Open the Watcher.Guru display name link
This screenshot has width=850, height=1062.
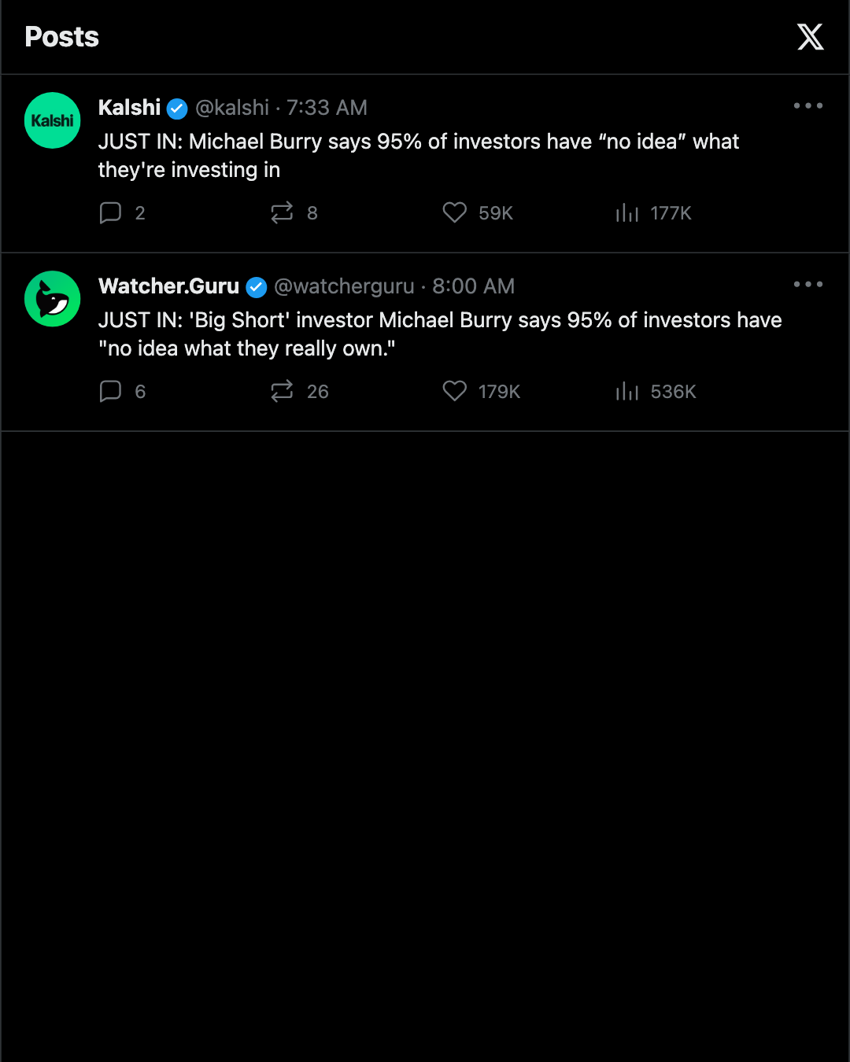pos(168,286)
